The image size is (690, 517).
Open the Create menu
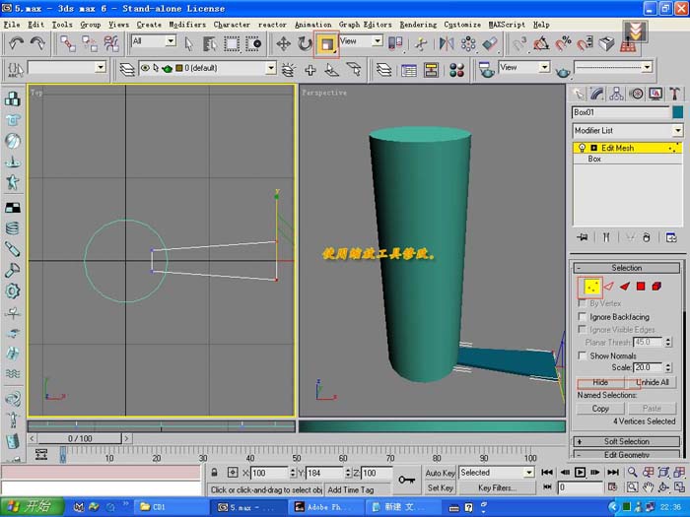149,25
